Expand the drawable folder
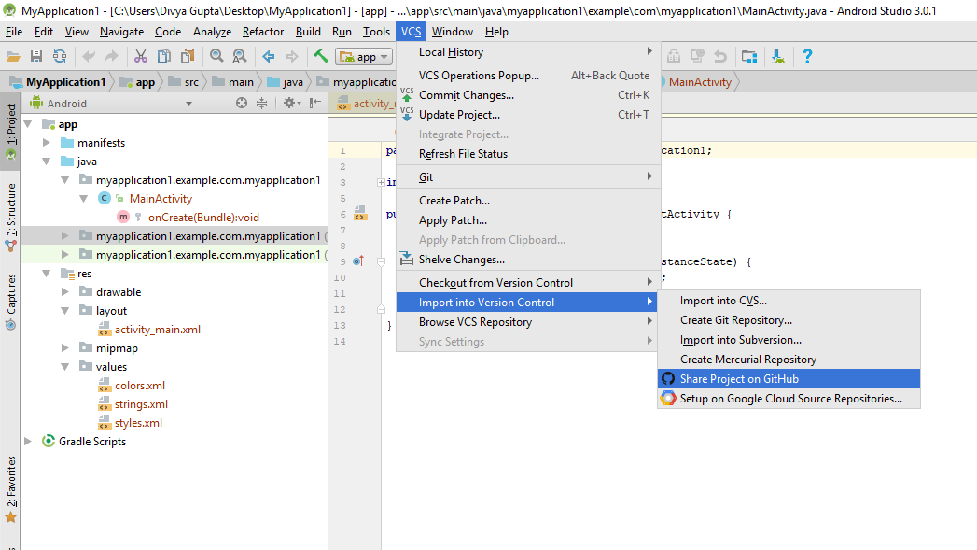977x550 pixels. pyautogui.click(x=65, y=292)
